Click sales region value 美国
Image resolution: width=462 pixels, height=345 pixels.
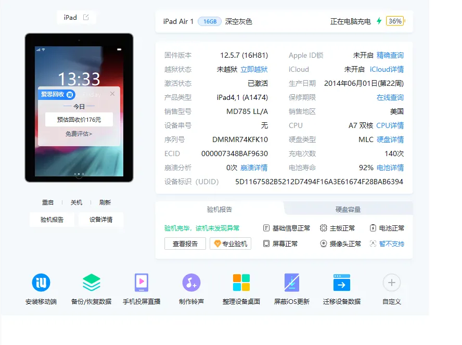[397, 111]
